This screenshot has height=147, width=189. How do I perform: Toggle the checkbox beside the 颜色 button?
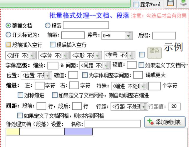click(x=142, y=54)
